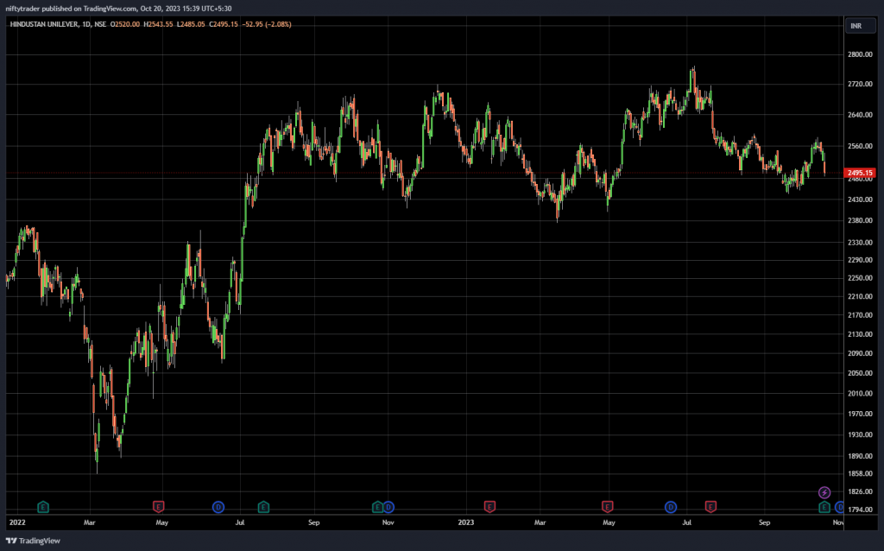884x551 pixels.
Task: Click the 2290.00 price axis label
Action: 860,260
